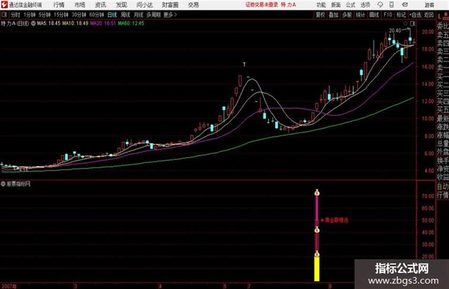Click the 黄金眼精选 indicator label
The width and height of the screenshot is (449, 289).
click(336, 220)
